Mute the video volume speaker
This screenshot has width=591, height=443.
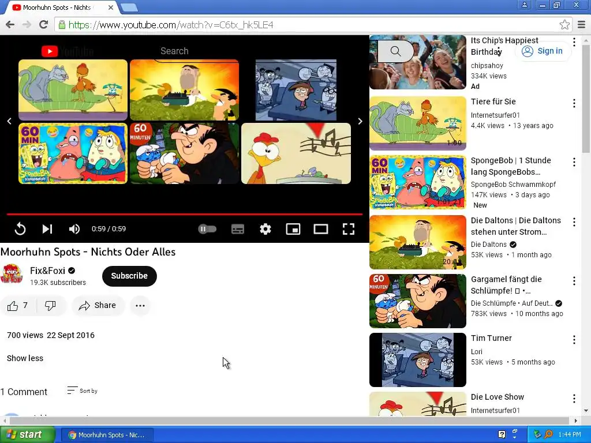pyautogui.click(x=74, y=228)
